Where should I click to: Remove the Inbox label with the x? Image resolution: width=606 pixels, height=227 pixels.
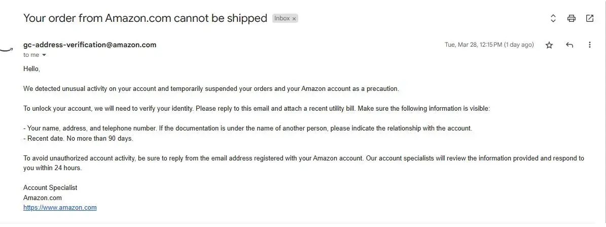point(294,18)
